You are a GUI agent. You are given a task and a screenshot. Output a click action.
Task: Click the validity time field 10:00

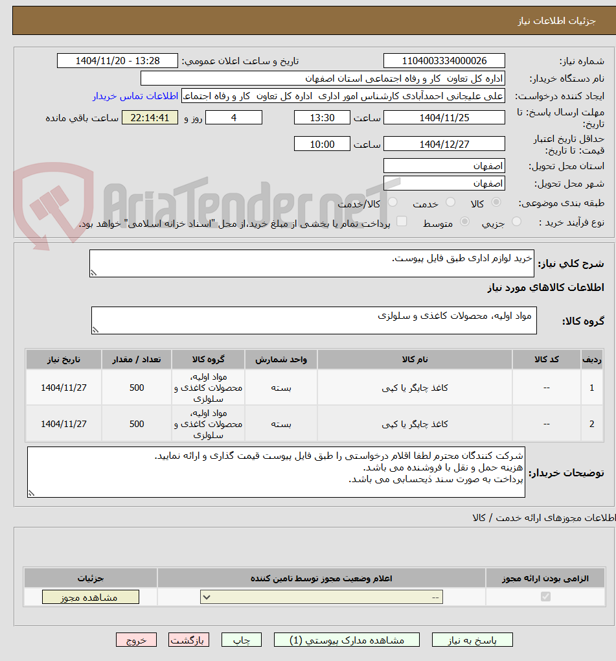[x=322, y=144]
